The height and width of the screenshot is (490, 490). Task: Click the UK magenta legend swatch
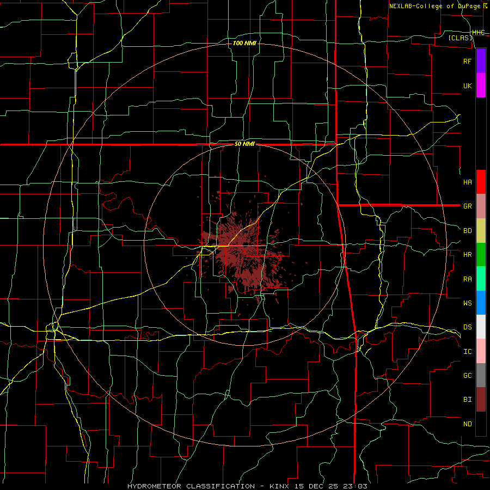(x=481, y=85)
